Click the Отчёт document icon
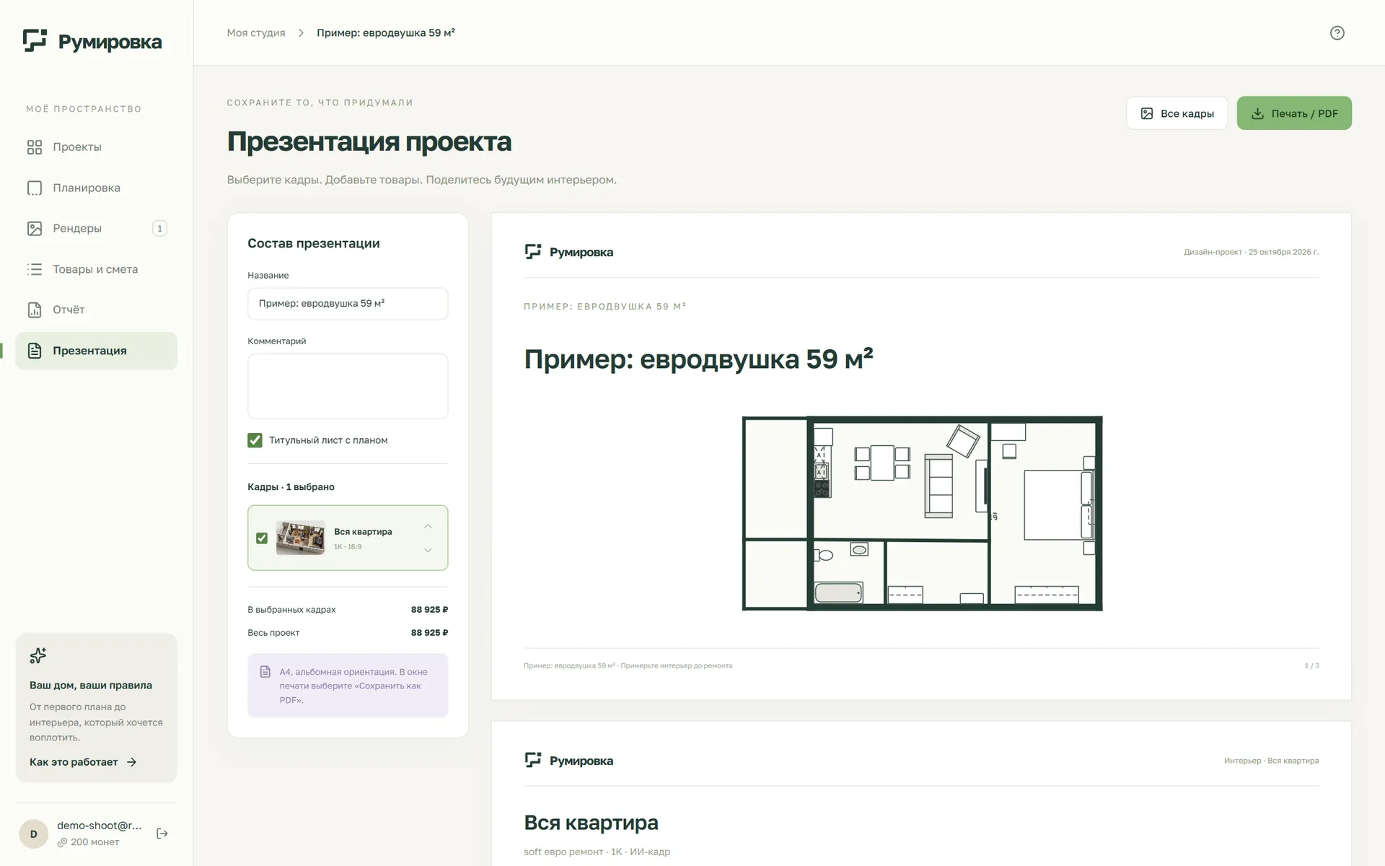This screenshot has height=866, width=1385. click(35, 310)
